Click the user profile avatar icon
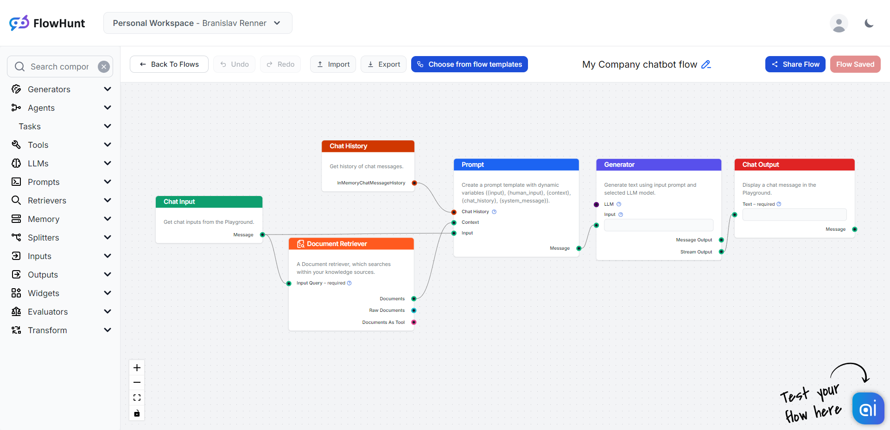Screen dimensions: 890x430 pos(839,23)
